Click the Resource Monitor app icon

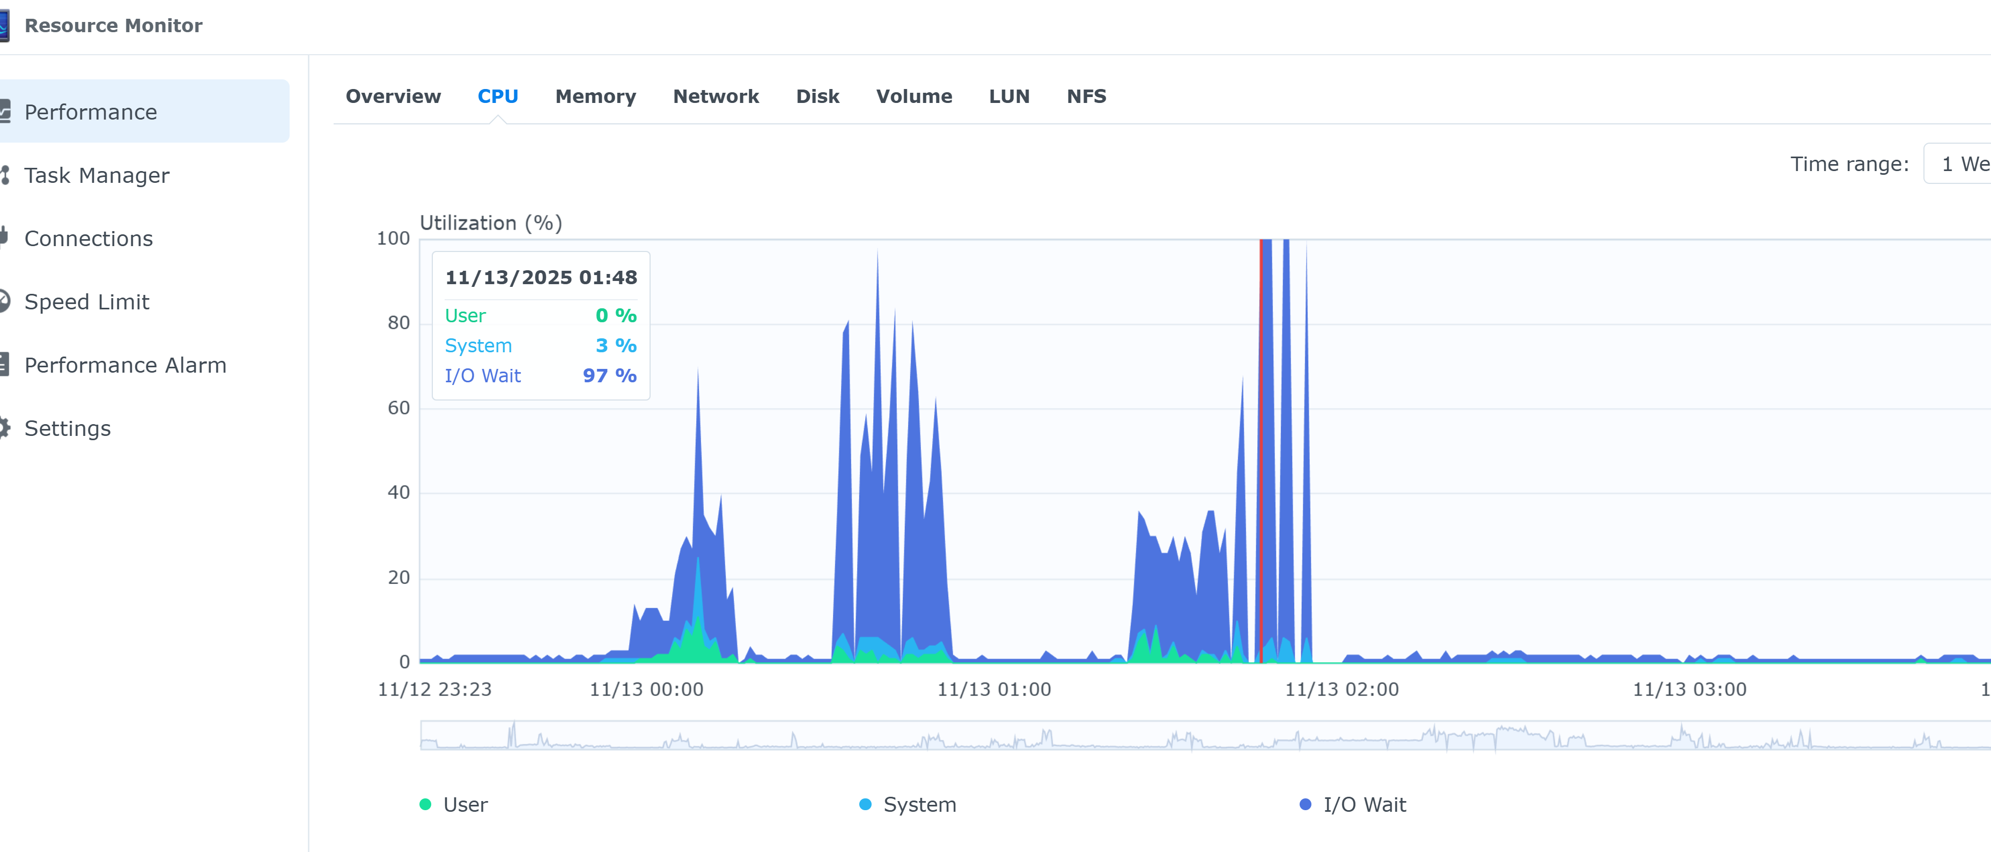4,26
